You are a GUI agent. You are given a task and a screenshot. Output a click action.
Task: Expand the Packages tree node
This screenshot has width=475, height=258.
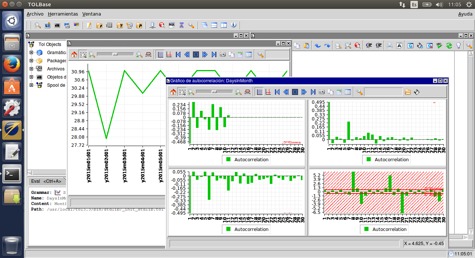point(32,61)
